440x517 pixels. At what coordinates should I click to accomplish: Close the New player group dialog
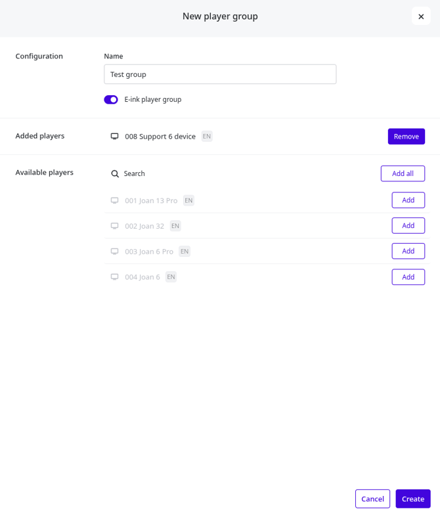pos(421,16)
